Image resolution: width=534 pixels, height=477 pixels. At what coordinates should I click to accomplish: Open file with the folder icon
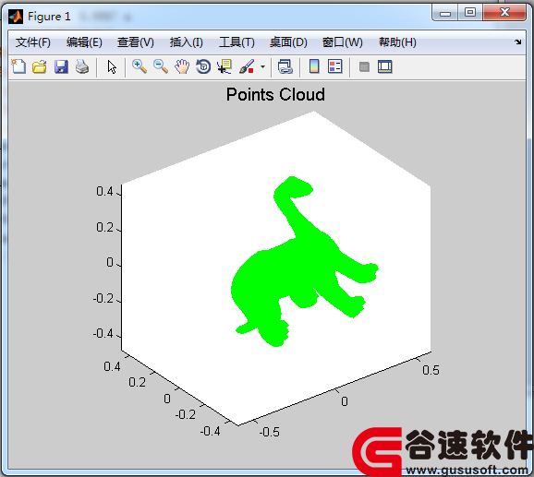click(40, 66)
